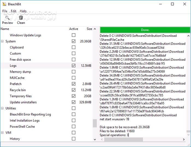Select the Temporary files item
Viewport: 191px width, 147px height.
21,96
